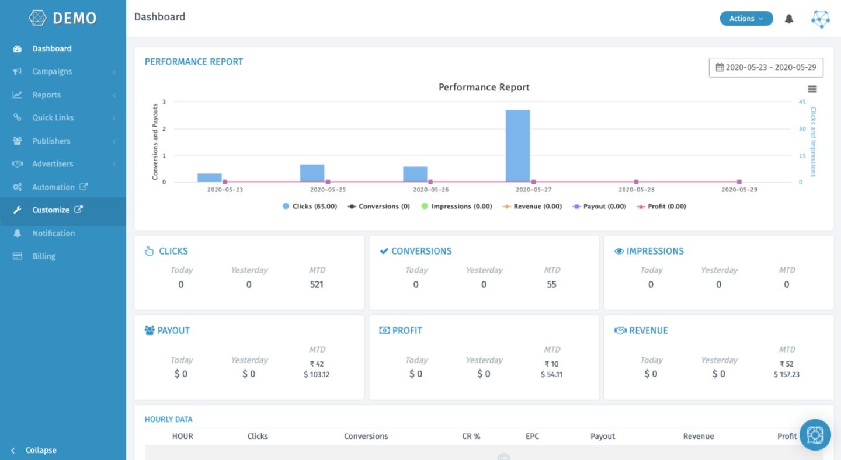
Task: Click the Automation gears icon
Action: (x=18, y=187)
